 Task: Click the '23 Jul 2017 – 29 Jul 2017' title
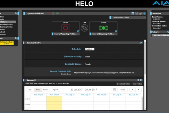pos(84,90)
